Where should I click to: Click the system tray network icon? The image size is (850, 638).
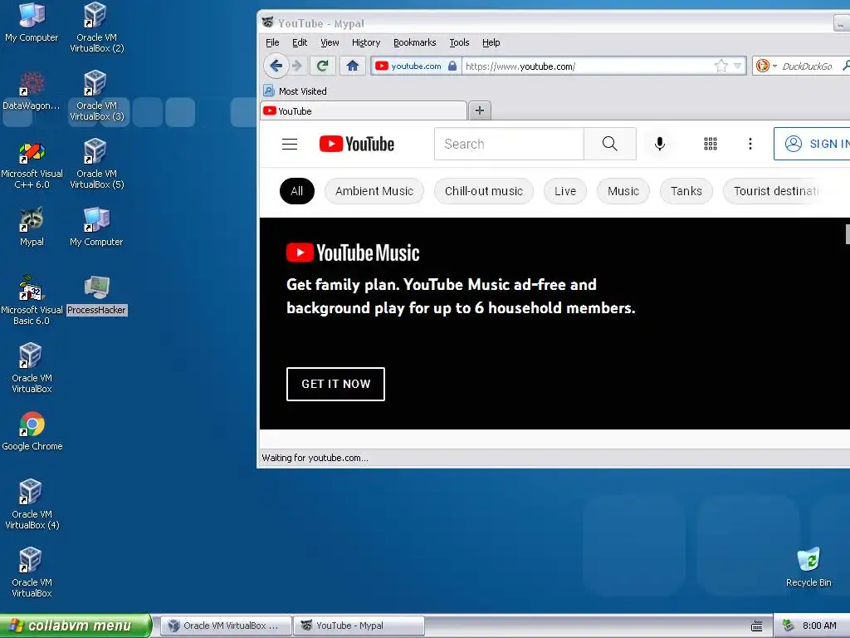point(789,626)
